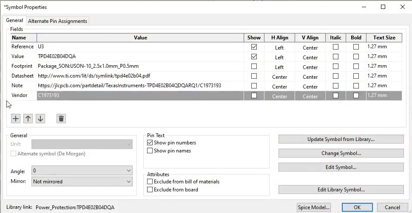Enable Show checkbox for Datasheet row
This screenshot has width=412, height=213.
[254, 76]
